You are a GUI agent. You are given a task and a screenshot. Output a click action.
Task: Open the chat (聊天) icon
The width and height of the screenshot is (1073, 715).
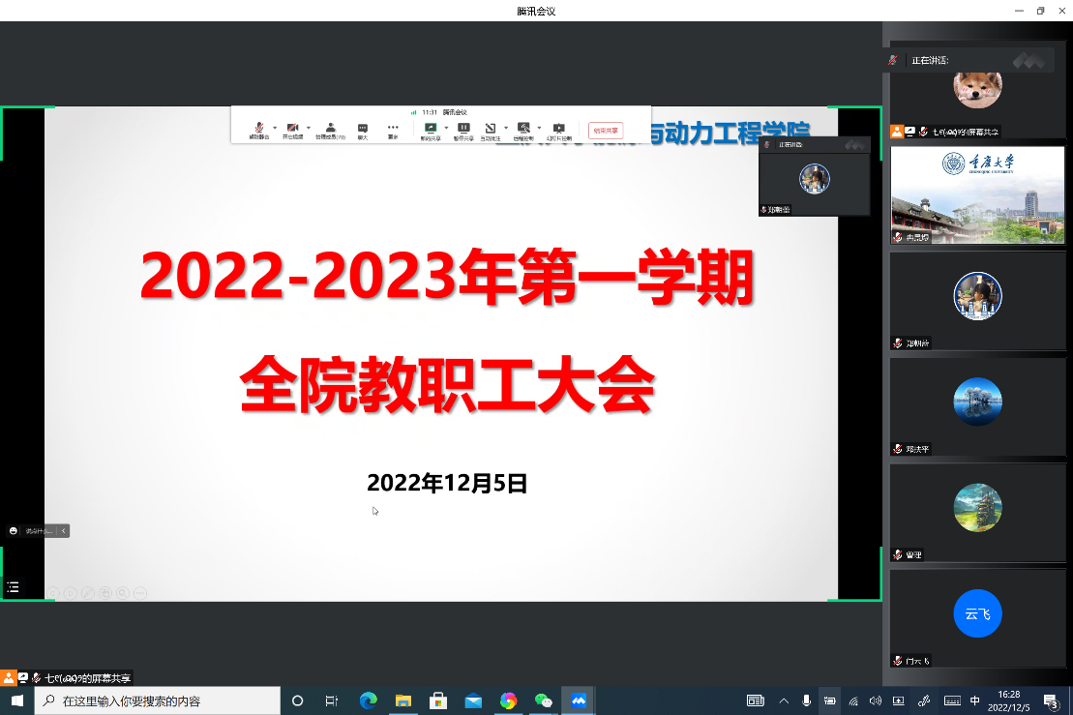tap(363, 129)
